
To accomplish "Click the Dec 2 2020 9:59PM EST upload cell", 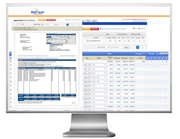I will (96, 41).
